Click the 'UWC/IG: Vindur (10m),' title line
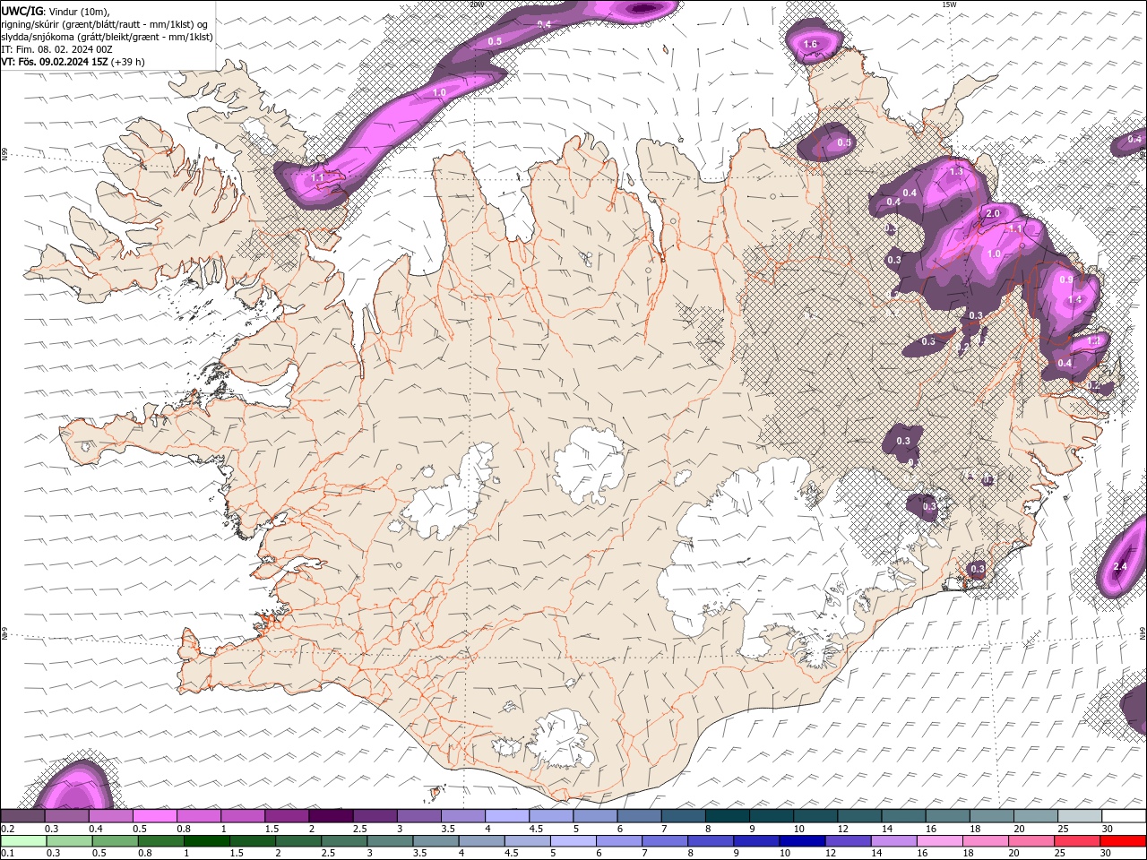The height and width of the screenshot is (860, 1147). [x=56, y=11]
